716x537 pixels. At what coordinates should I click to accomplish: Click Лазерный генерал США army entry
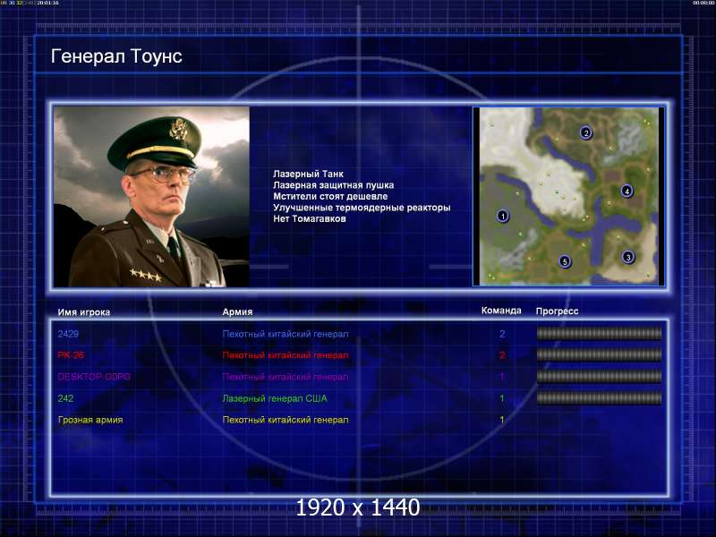click(275, 398)
